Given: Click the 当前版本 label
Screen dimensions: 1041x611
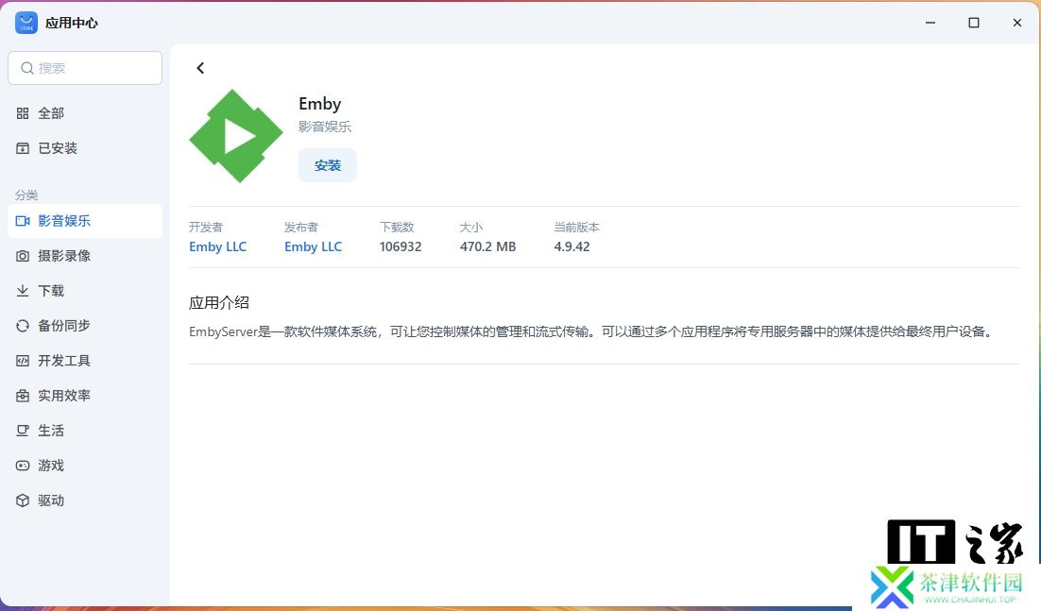Looking at the screenshot, I should (x=577, y=228).
